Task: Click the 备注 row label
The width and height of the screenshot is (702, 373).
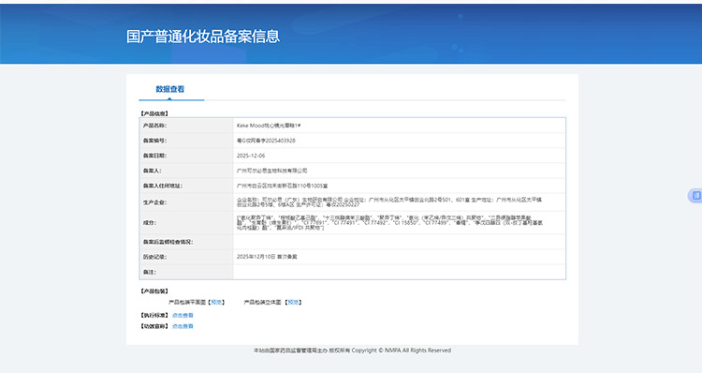Action: click(x=150, y=272)
